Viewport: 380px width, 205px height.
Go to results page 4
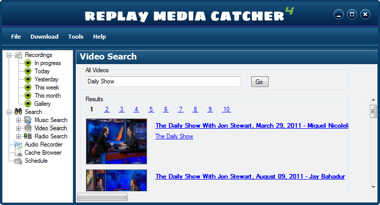(x=136, y=109)
